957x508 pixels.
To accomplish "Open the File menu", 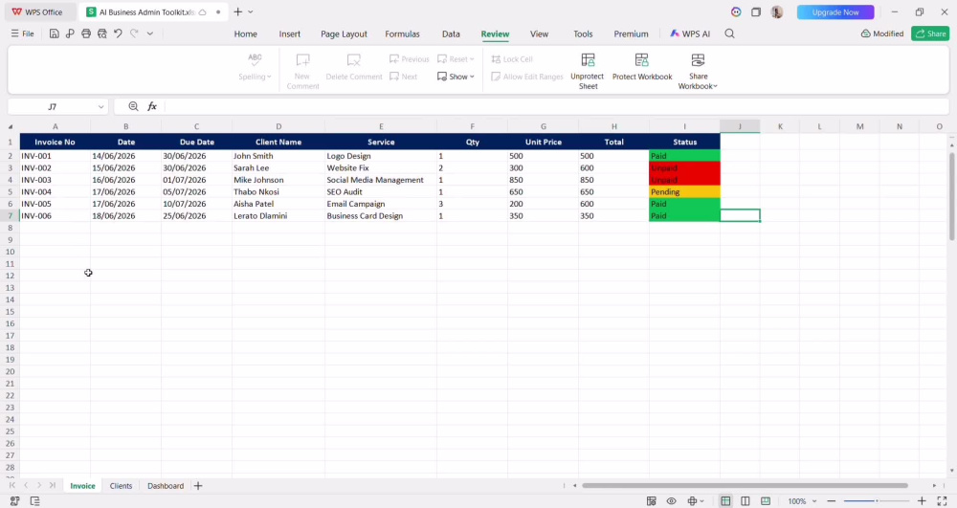I will [23, 33].
